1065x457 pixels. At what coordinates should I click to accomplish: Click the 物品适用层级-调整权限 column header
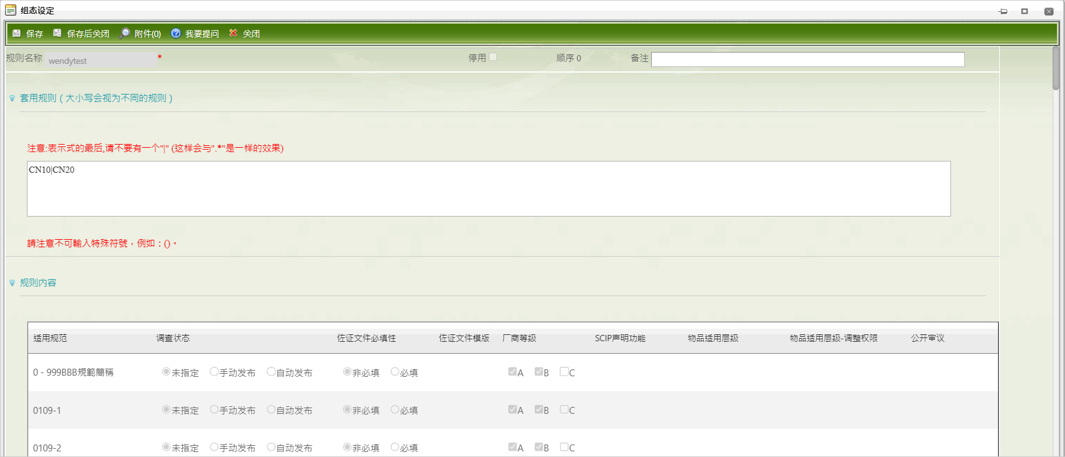[833, 338]
